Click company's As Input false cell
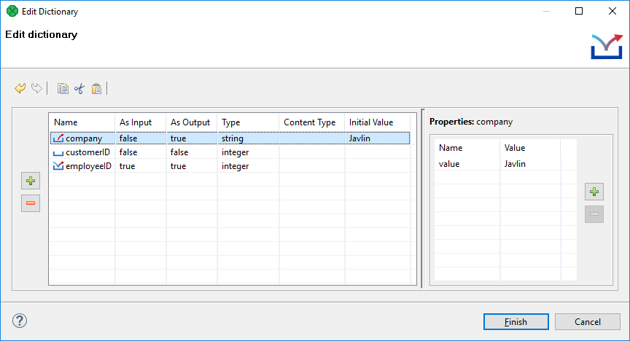Viewport: 630px width, 341px height. tap(140, 138)
